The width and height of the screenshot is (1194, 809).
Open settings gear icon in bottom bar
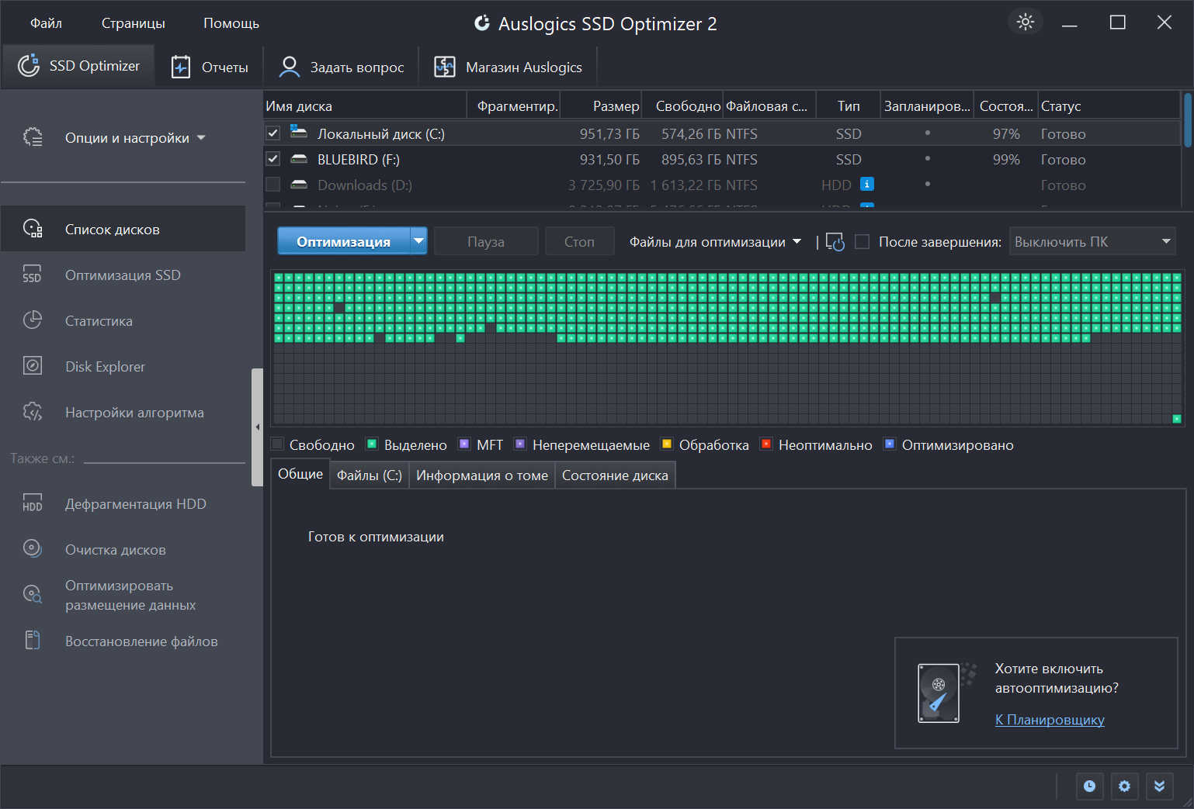pyautogui.click(x=1124, y=787)
